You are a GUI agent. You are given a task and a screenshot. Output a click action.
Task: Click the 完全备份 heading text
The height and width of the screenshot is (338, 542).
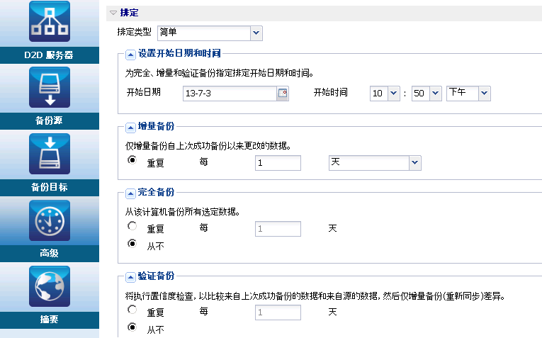point(157,192)
